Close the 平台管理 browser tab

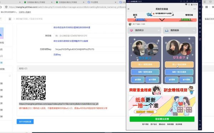[116, 2]
